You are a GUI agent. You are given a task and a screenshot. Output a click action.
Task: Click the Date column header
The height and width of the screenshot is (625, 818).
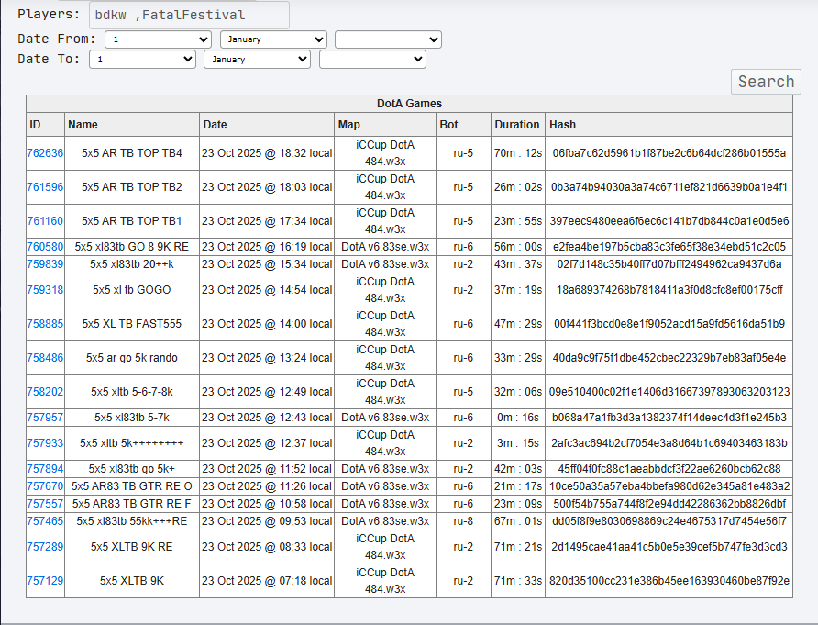pos(267,124)
